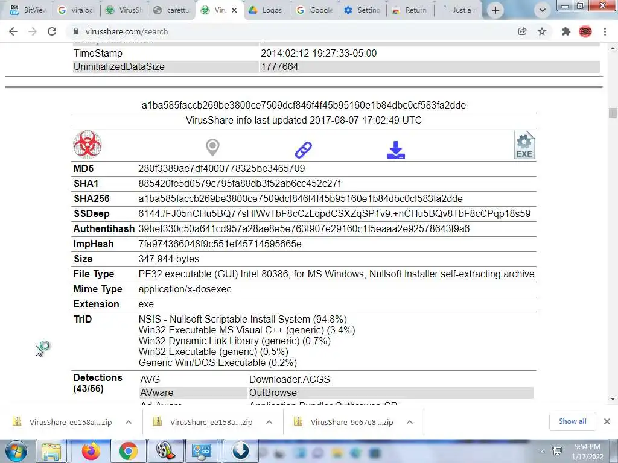Click the Authentihash value 39bef330c50...
The width and height of the screenshot is (618, 463).
(x=304, y=228)
